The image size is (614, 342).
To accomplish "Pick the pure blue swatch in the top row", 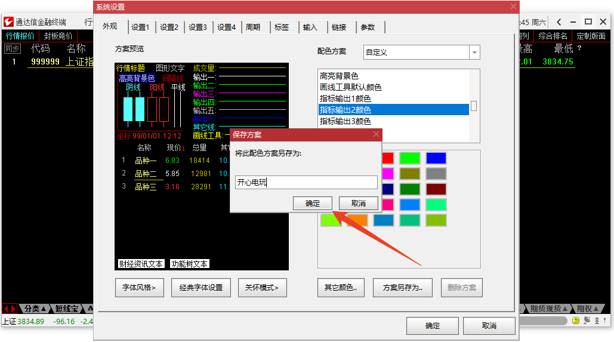I will pyautogui.click(x=436, y=158).
